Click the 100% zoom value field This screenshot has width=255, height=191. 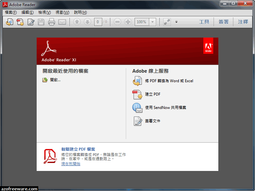[142, 22]
